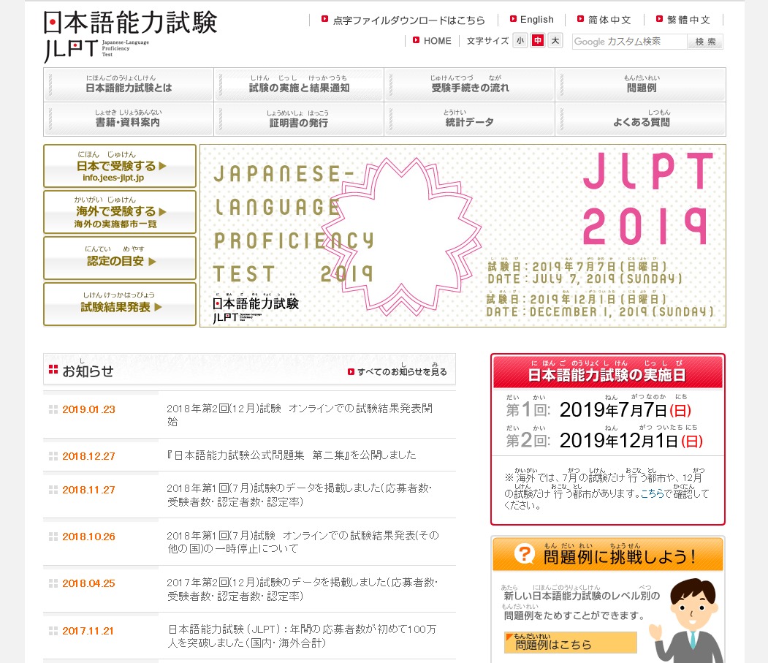The height and width of the screenshot is (663, 768).
Task: Click 日本で受験する button
Action: (120, 166)
